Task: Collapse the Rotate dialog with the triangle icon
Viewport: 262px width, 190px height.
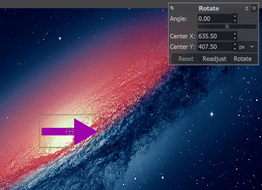Action: (x=247, y=8)
